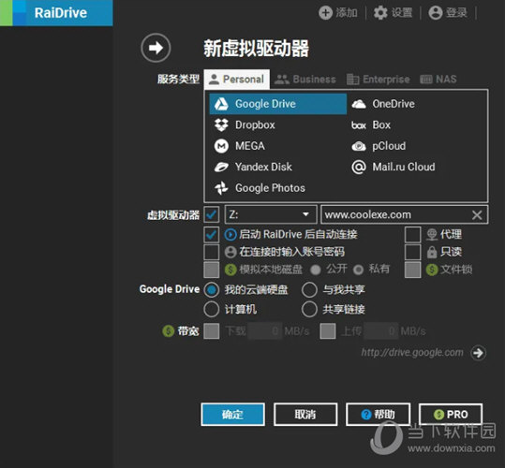Select 我的云端硬盘 radio option
505x468 pixels.
pyautogui.click(x=212, y=290)
